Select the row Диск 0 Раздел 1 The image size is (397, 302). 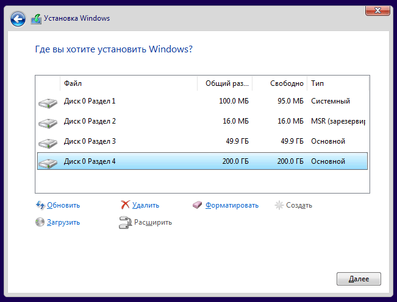tap(202, 101)
